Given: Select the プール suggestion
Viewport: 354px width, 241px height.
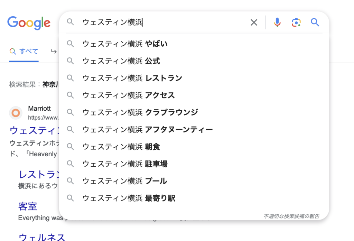Looking at the screenshot, I should 194,181.
